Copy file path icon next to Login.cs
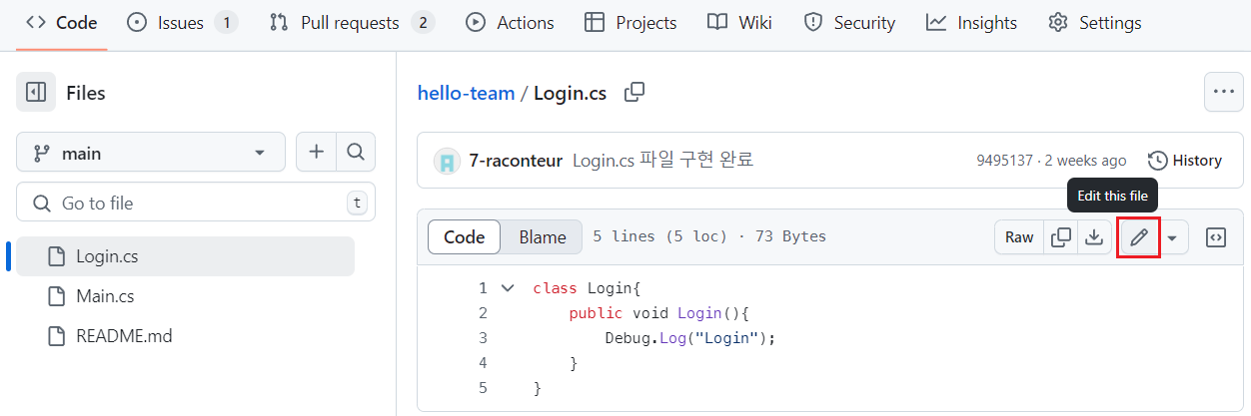Image resolution: width=1251 pixels, height=416 pixels. click(634, 93)
